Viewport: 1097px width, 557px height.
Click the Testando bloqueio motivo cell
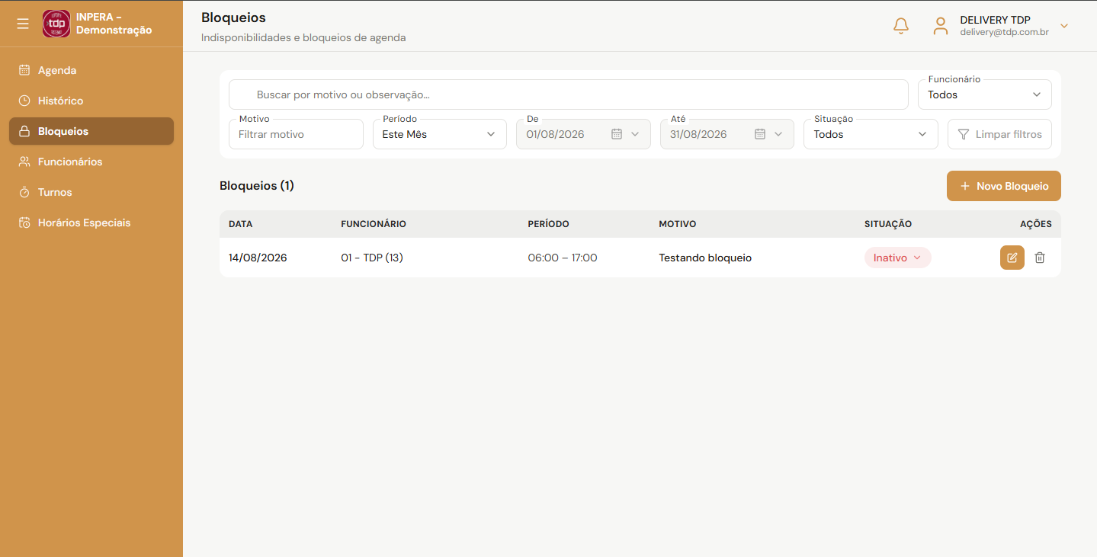(705, 258)
